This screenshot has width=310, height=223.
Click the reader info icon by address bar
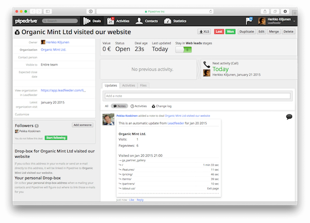click(90, 11)
